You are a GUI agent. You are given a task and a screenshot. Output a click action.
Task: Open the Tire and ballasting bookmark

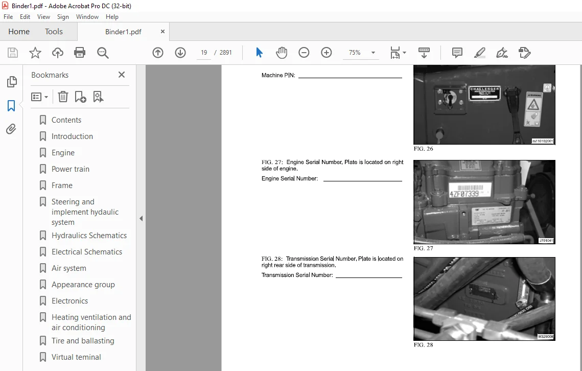click(83, 340)
